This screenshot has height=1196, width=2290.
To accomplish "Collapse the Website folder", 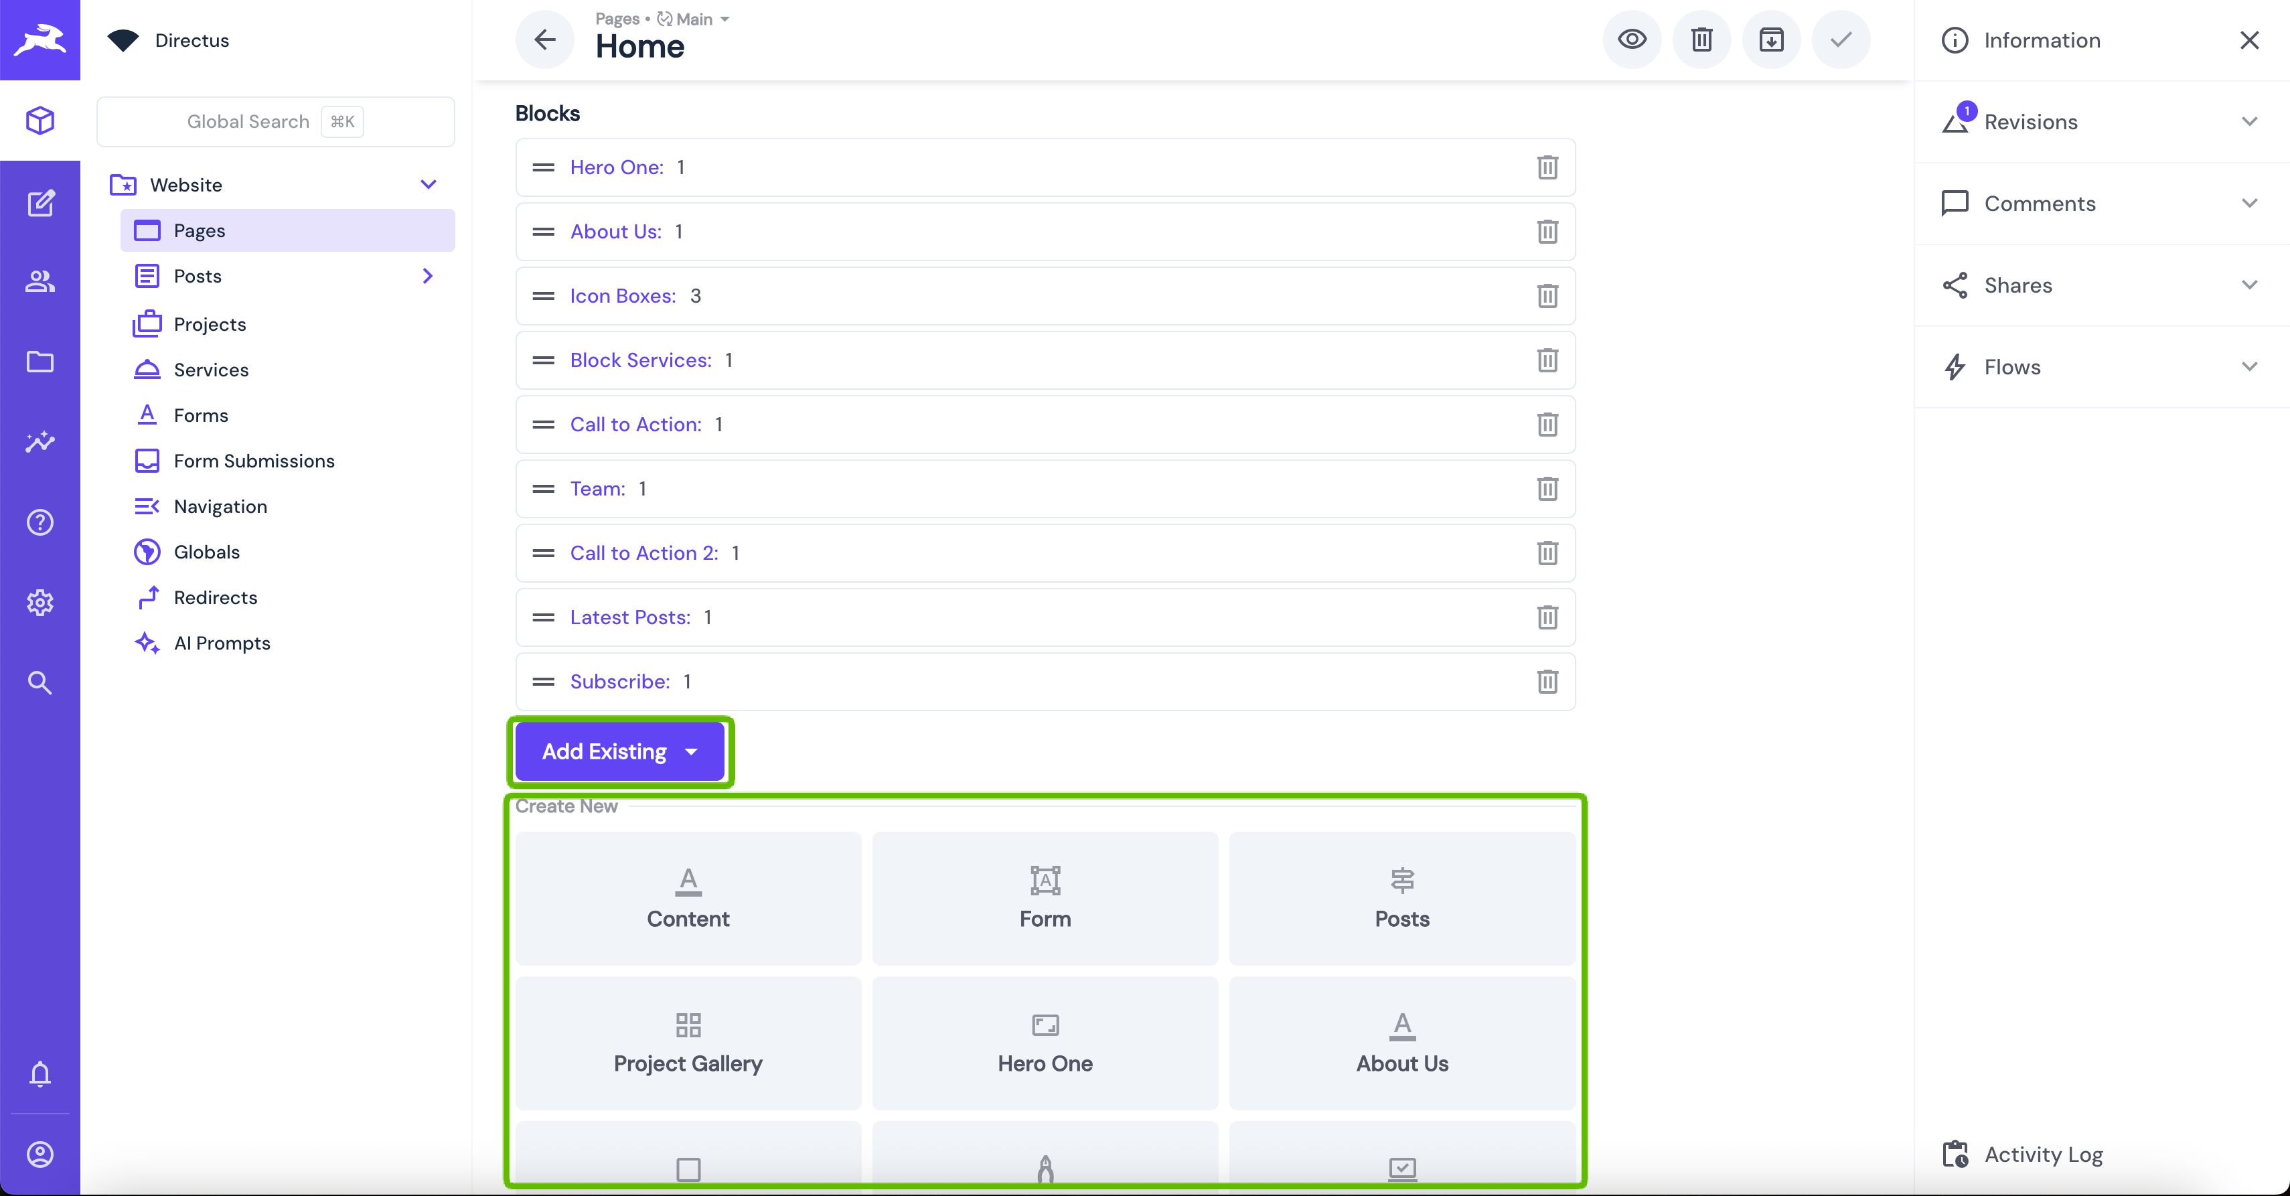I will (429, 184).
